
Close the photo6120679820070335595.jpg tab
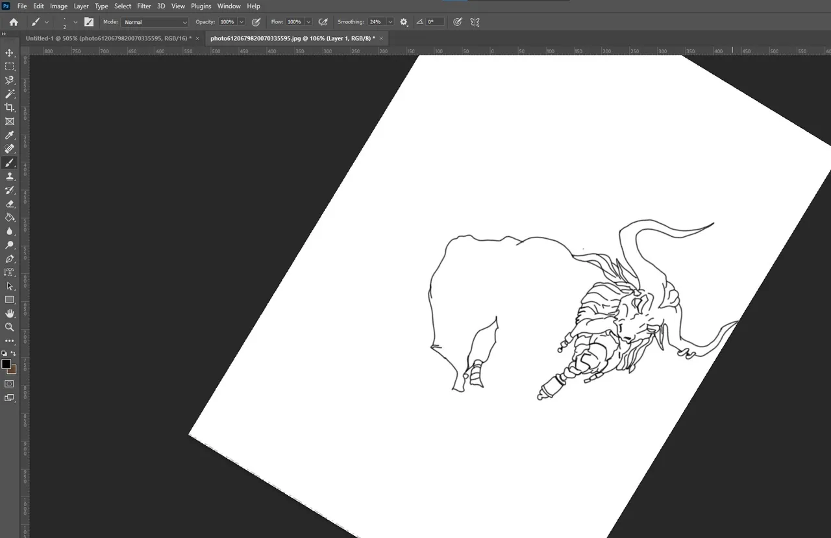pos(382,38)
